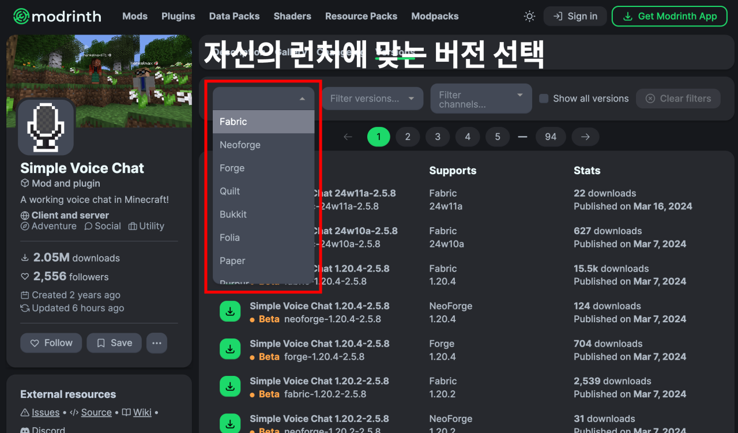Follow the Simple Voice Chat project
Viewport: 738px width, 433px height.
click(51, 343)
